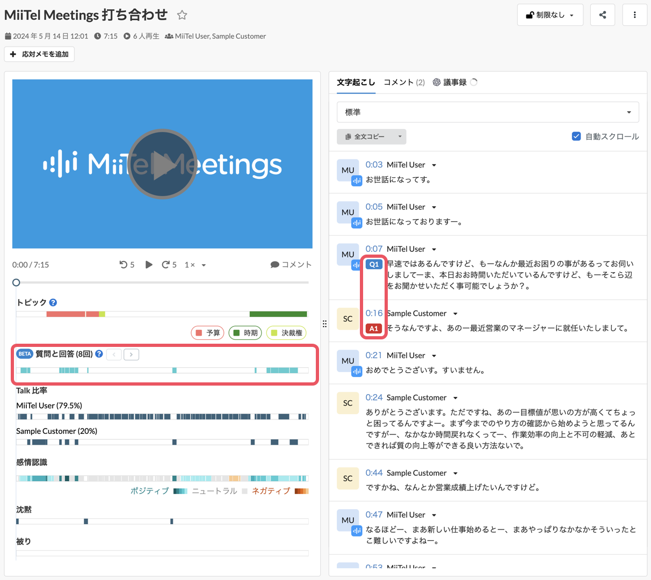Rewind 5 seconds
Viewport: 651px width, 580px height.
click(x=127, y=265)
